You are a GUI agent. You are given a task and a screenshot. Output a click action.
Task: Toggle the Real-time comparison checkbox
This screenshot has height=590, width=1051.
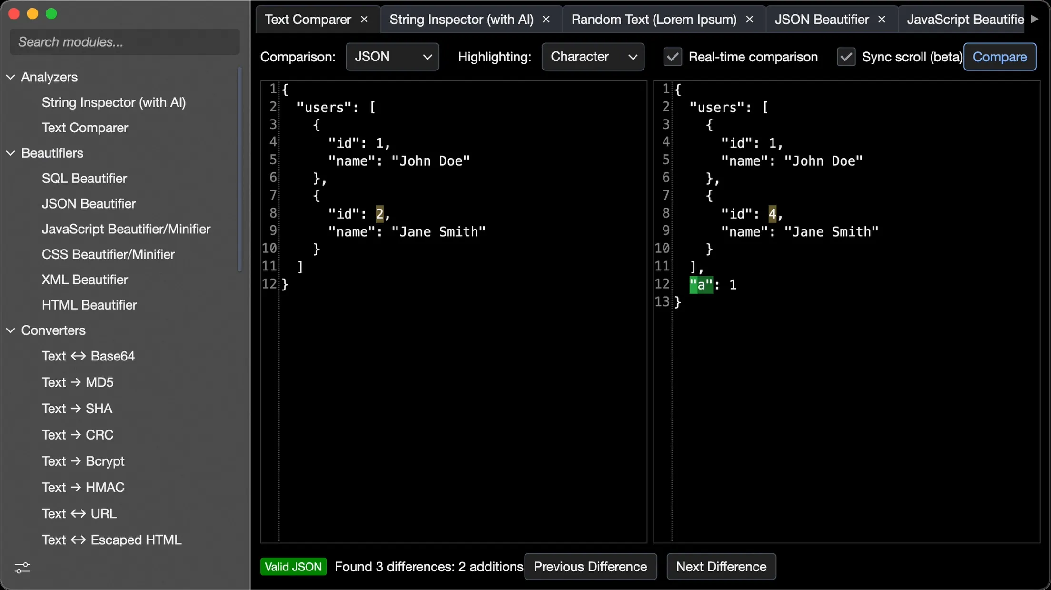click(x=673, y=57)
